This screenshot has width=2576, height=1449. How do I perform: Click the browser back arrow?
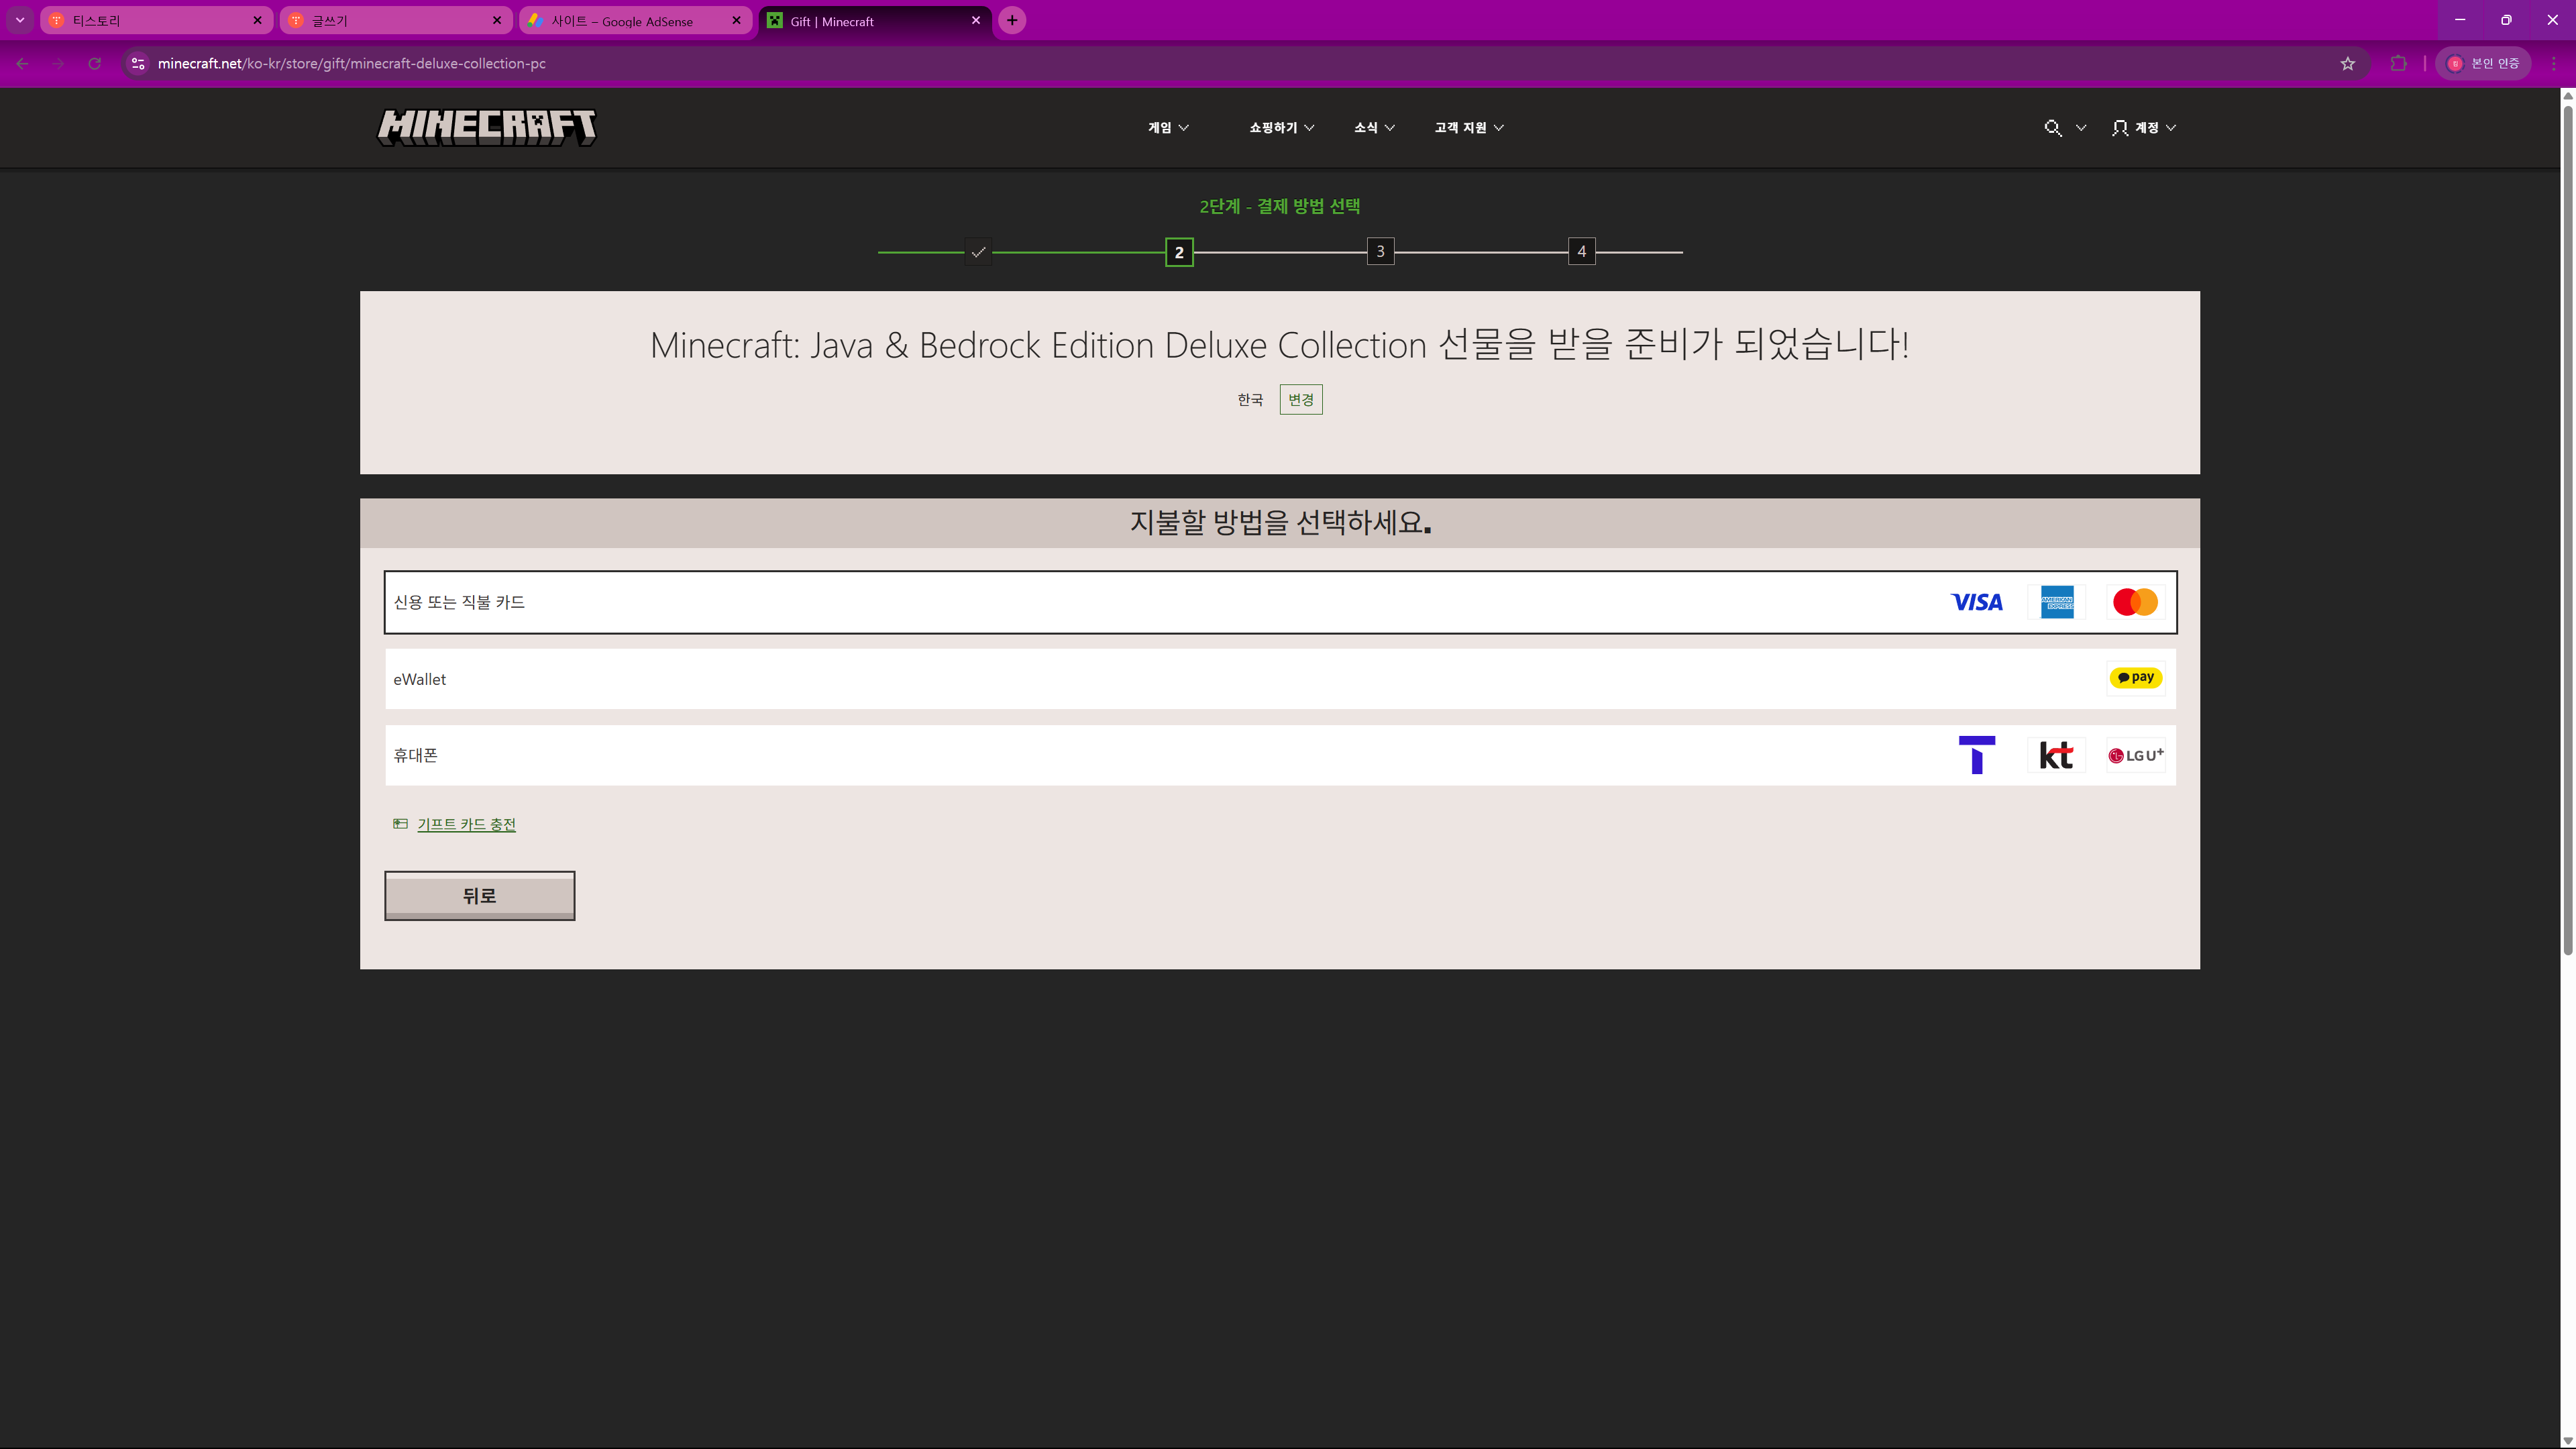point(22,63)
